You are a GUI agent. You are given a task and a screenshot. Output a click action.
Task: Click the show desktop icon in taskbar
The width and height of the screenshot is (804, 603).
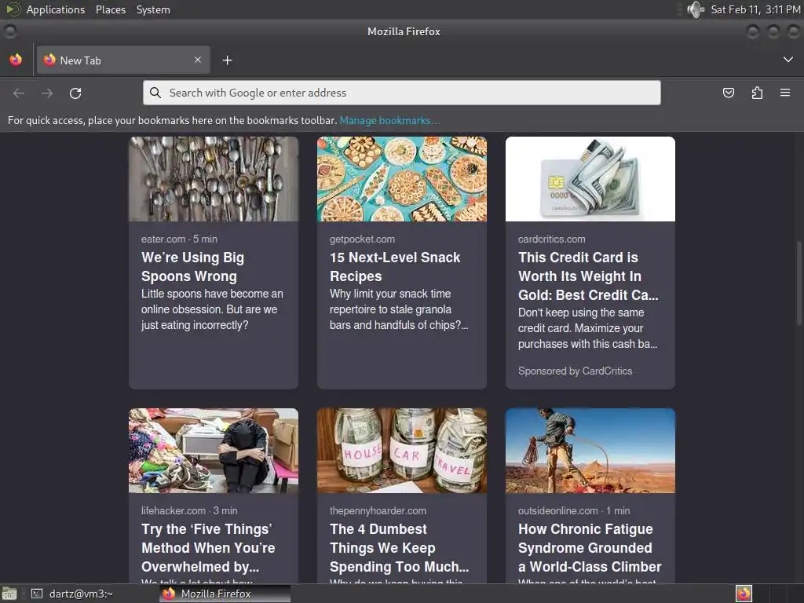click(9, 594)
